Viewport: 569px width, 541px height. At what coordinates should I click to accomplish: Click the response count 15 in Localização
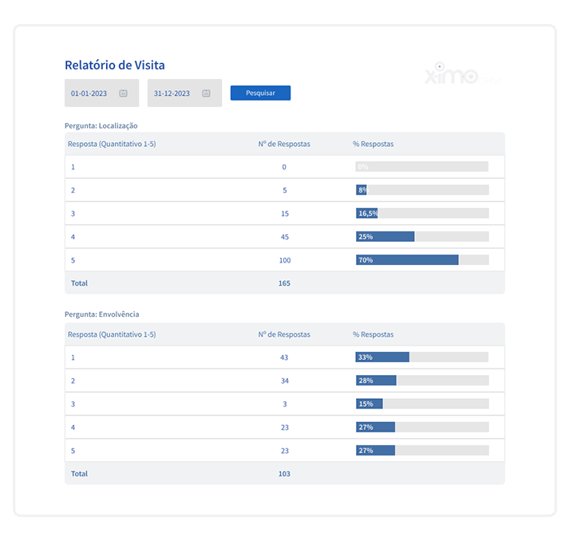point(285,214)
